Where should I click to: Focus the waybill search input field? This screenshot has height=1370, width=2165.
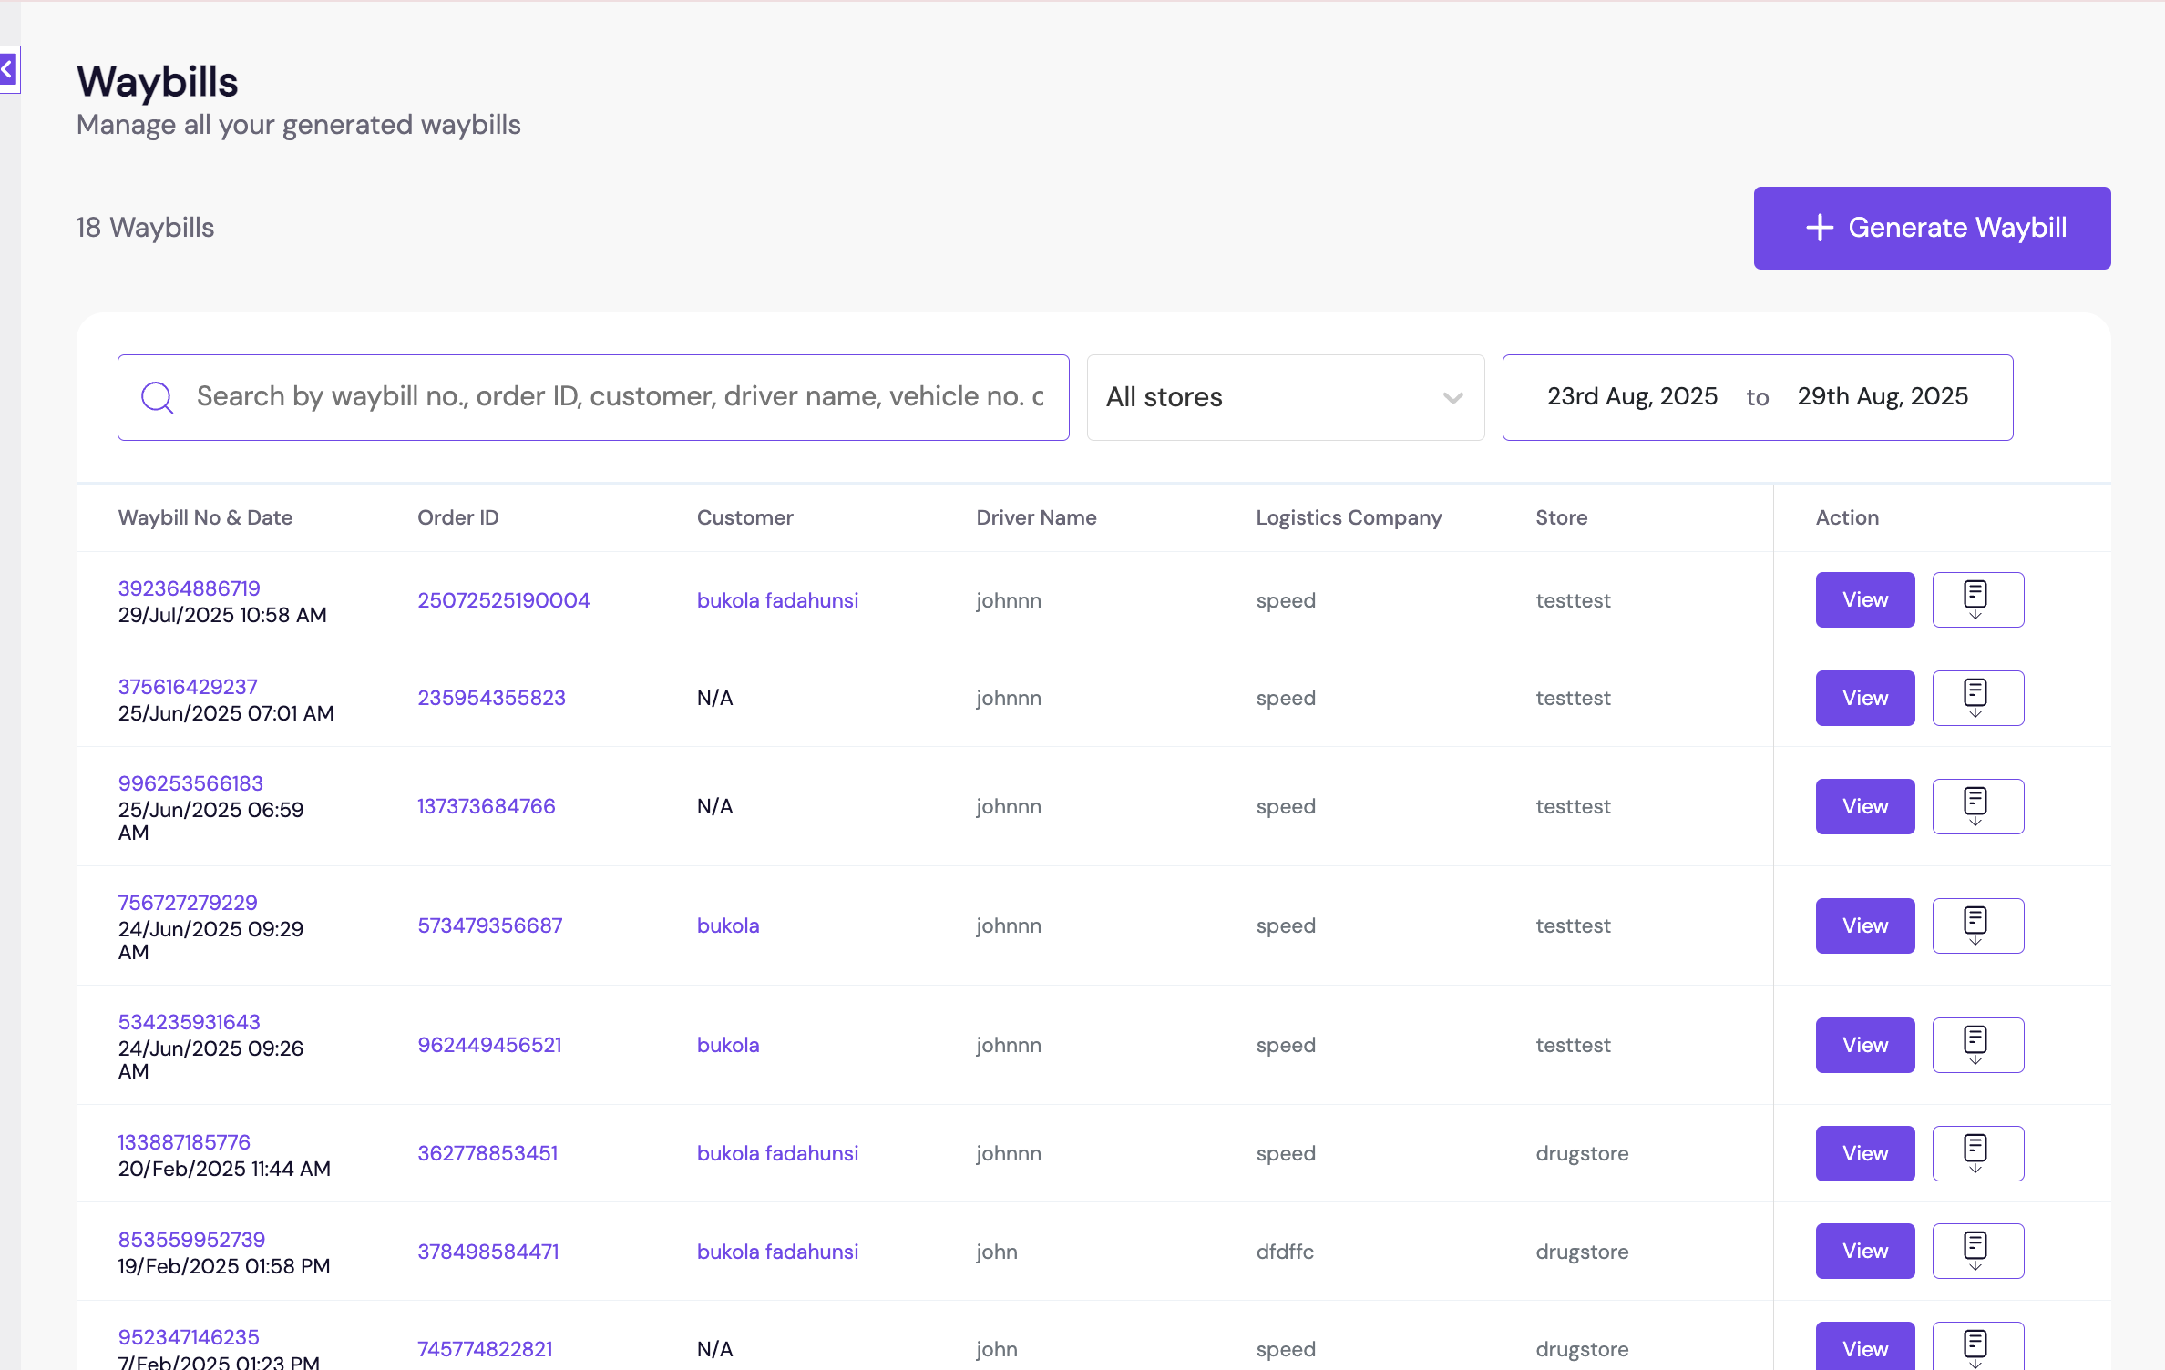pos(620,397)
